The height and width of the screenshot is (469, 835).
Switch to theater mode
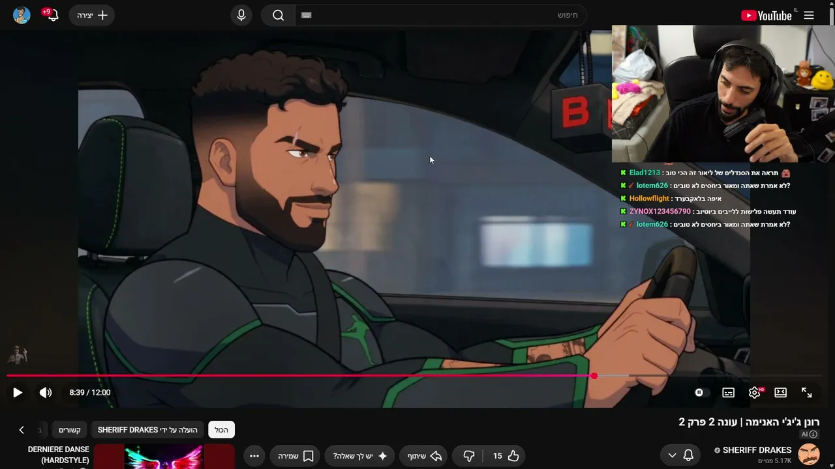781,392
